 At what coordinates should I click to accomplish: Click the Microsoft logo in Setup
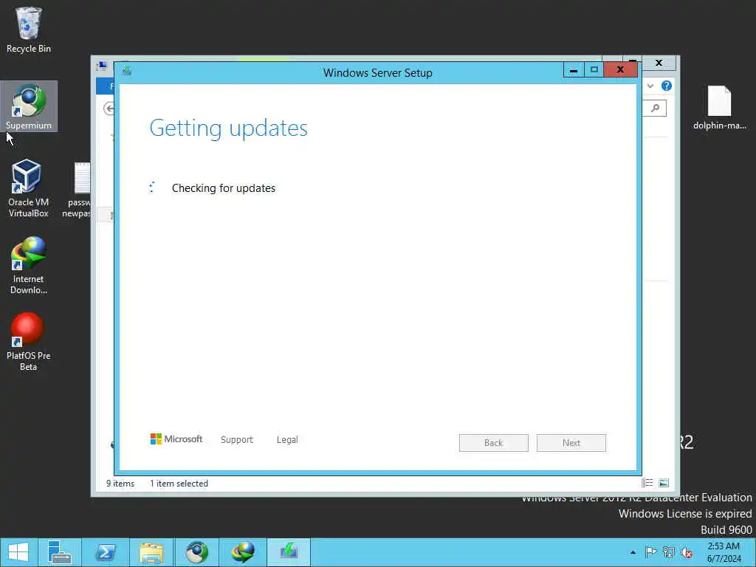[176, 439]
